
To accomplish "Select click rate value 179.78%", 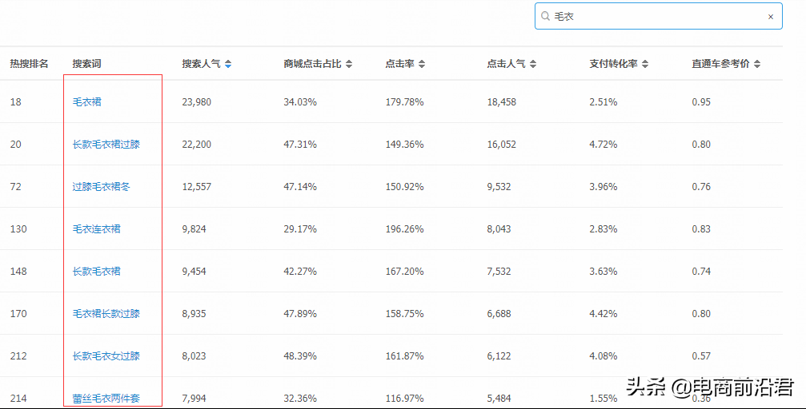I will pos(404,102).
